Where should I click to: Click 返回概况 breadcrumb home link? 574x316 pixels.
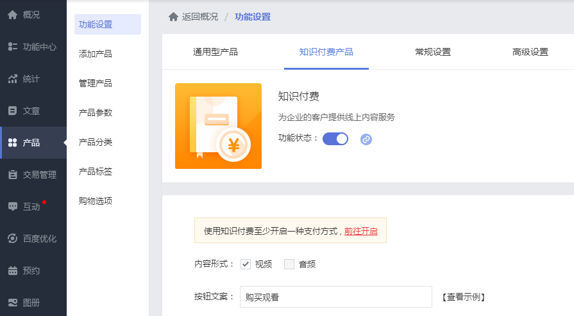pyautogui.click(x=193, y=17)
